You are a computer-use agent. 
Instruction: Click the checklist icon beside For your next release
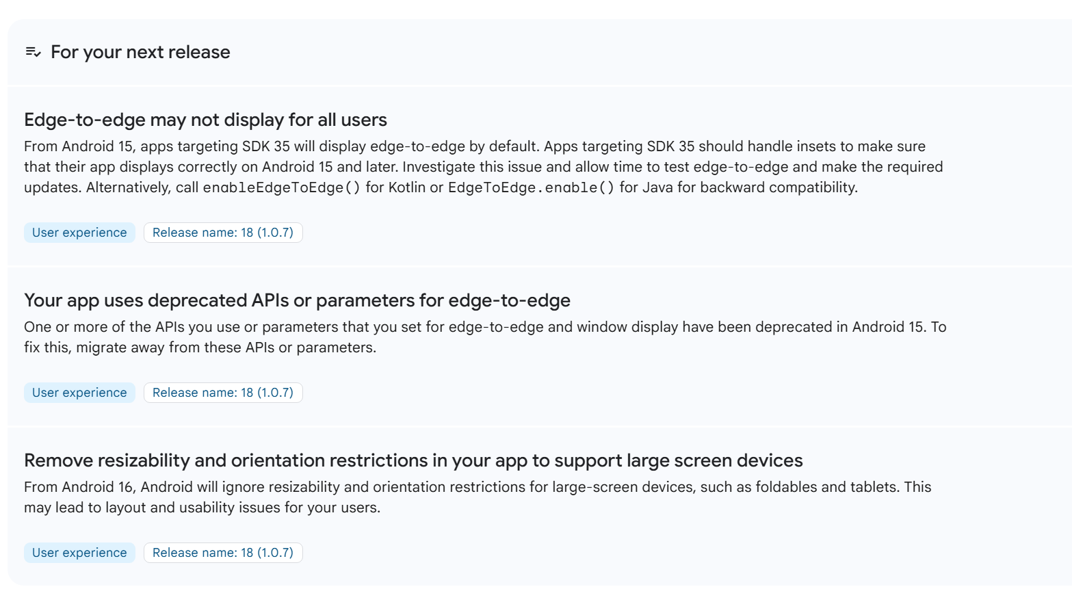tap(33, 52)
